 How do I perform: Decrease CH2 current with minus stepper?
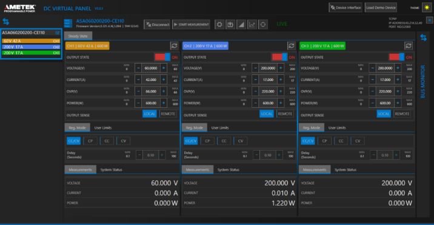point(255,79)
